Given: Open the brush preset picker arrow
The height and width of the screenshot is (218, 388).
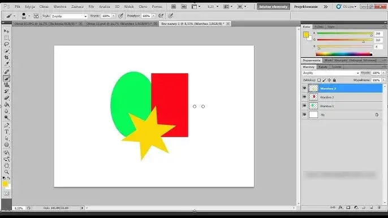Looking at the screenshot, I should tap(29, 16).
